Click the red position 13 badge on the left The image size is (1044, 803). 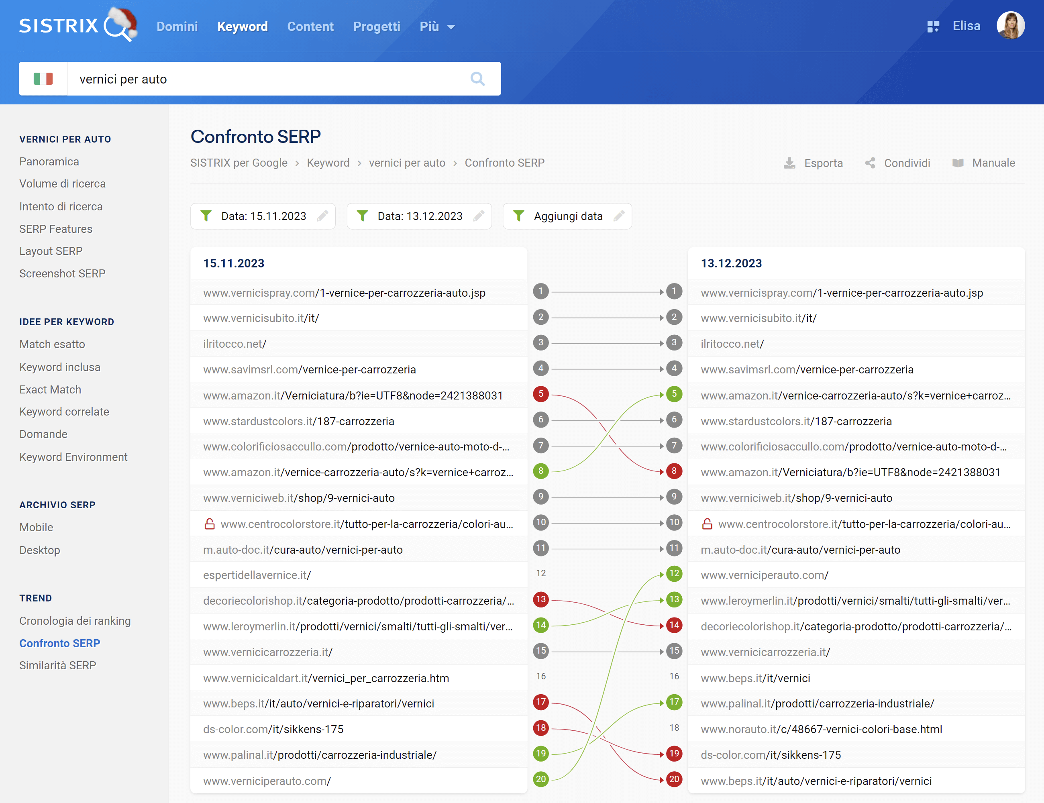[540, 599]
